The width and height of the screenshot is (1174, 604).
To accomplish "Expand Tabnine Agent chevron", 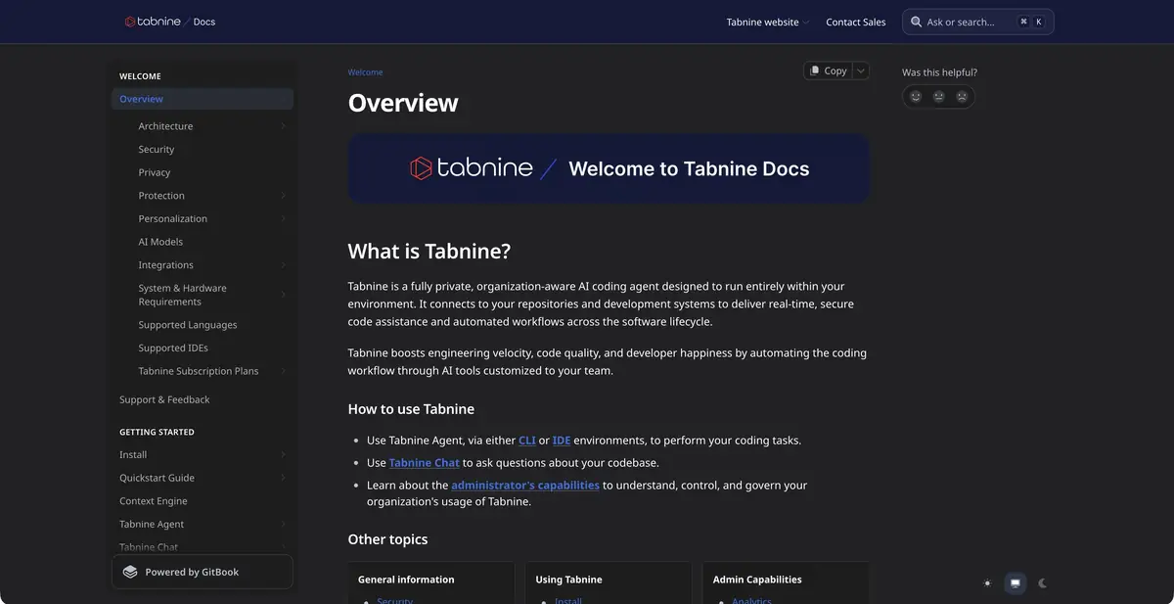I will pos(283,525).
